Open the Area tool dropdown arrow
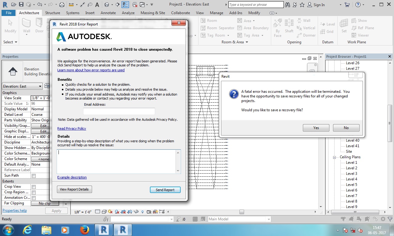Viewport: 394px width, 236px height. point(254,21)
